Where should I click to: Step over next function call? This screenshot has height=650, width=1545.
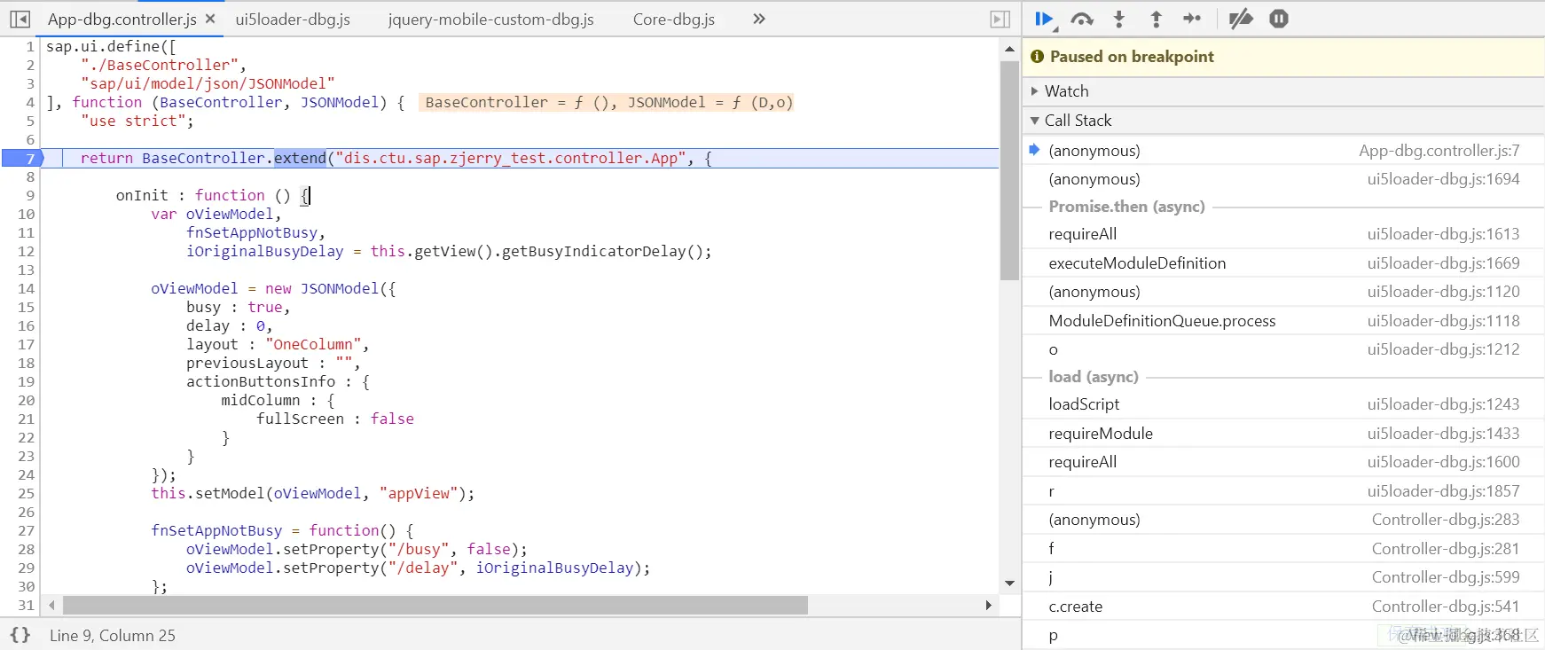1082,19
